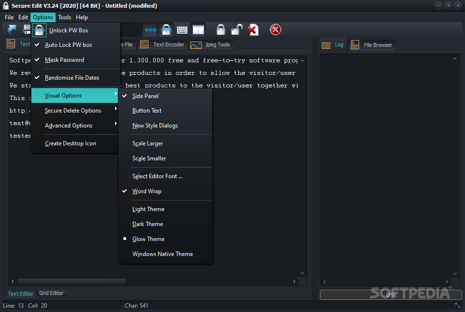Choose Create Desktop Icon

click(75, 143)
